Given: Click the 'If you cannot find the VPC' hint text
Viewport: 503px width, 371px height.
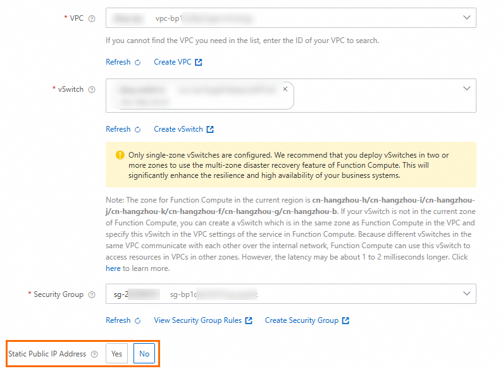Looking at the screenshot, I should coord(242,41).
